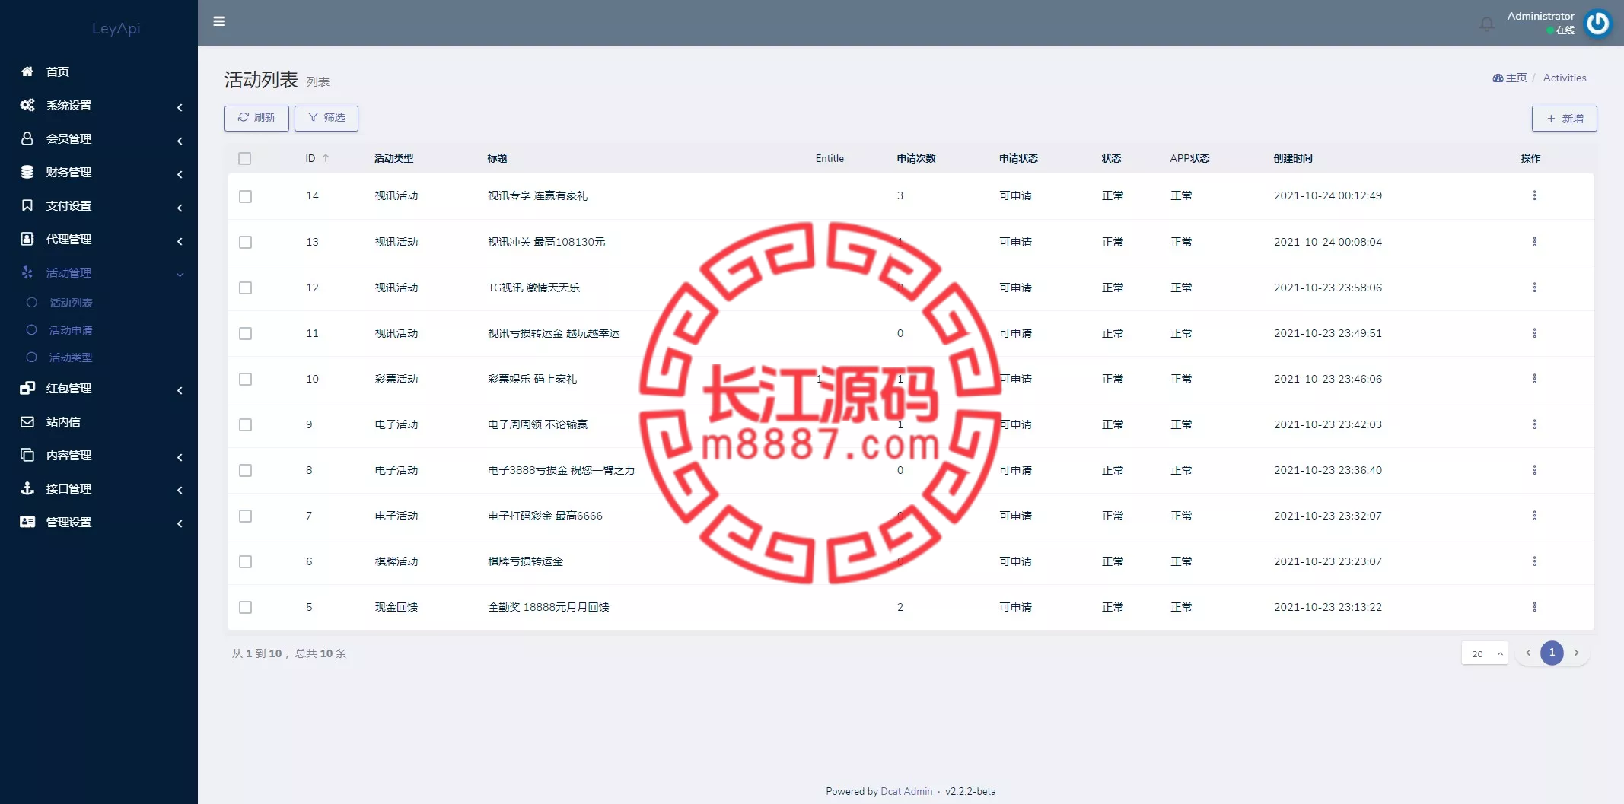Screen dimensions: 1624x804
Task: Check the box for row ID 8
Action: 245,470
